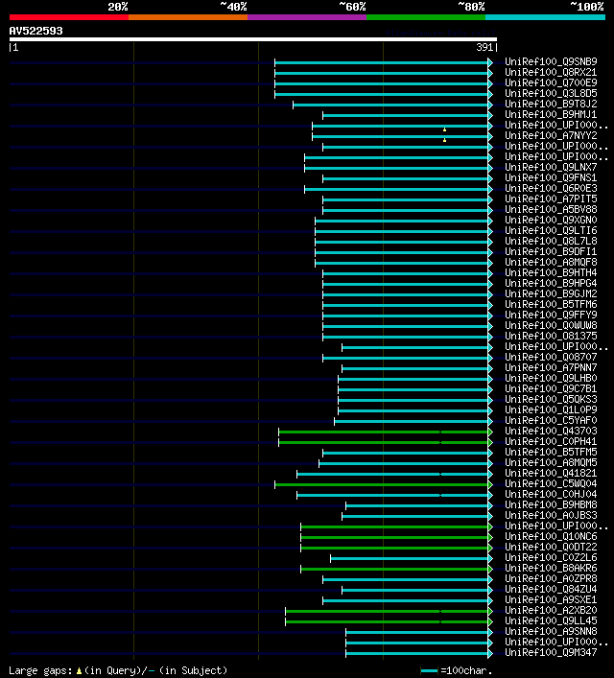
Task: Select hit UniRef100_C5YAF0
Action: tap(551, 420)
